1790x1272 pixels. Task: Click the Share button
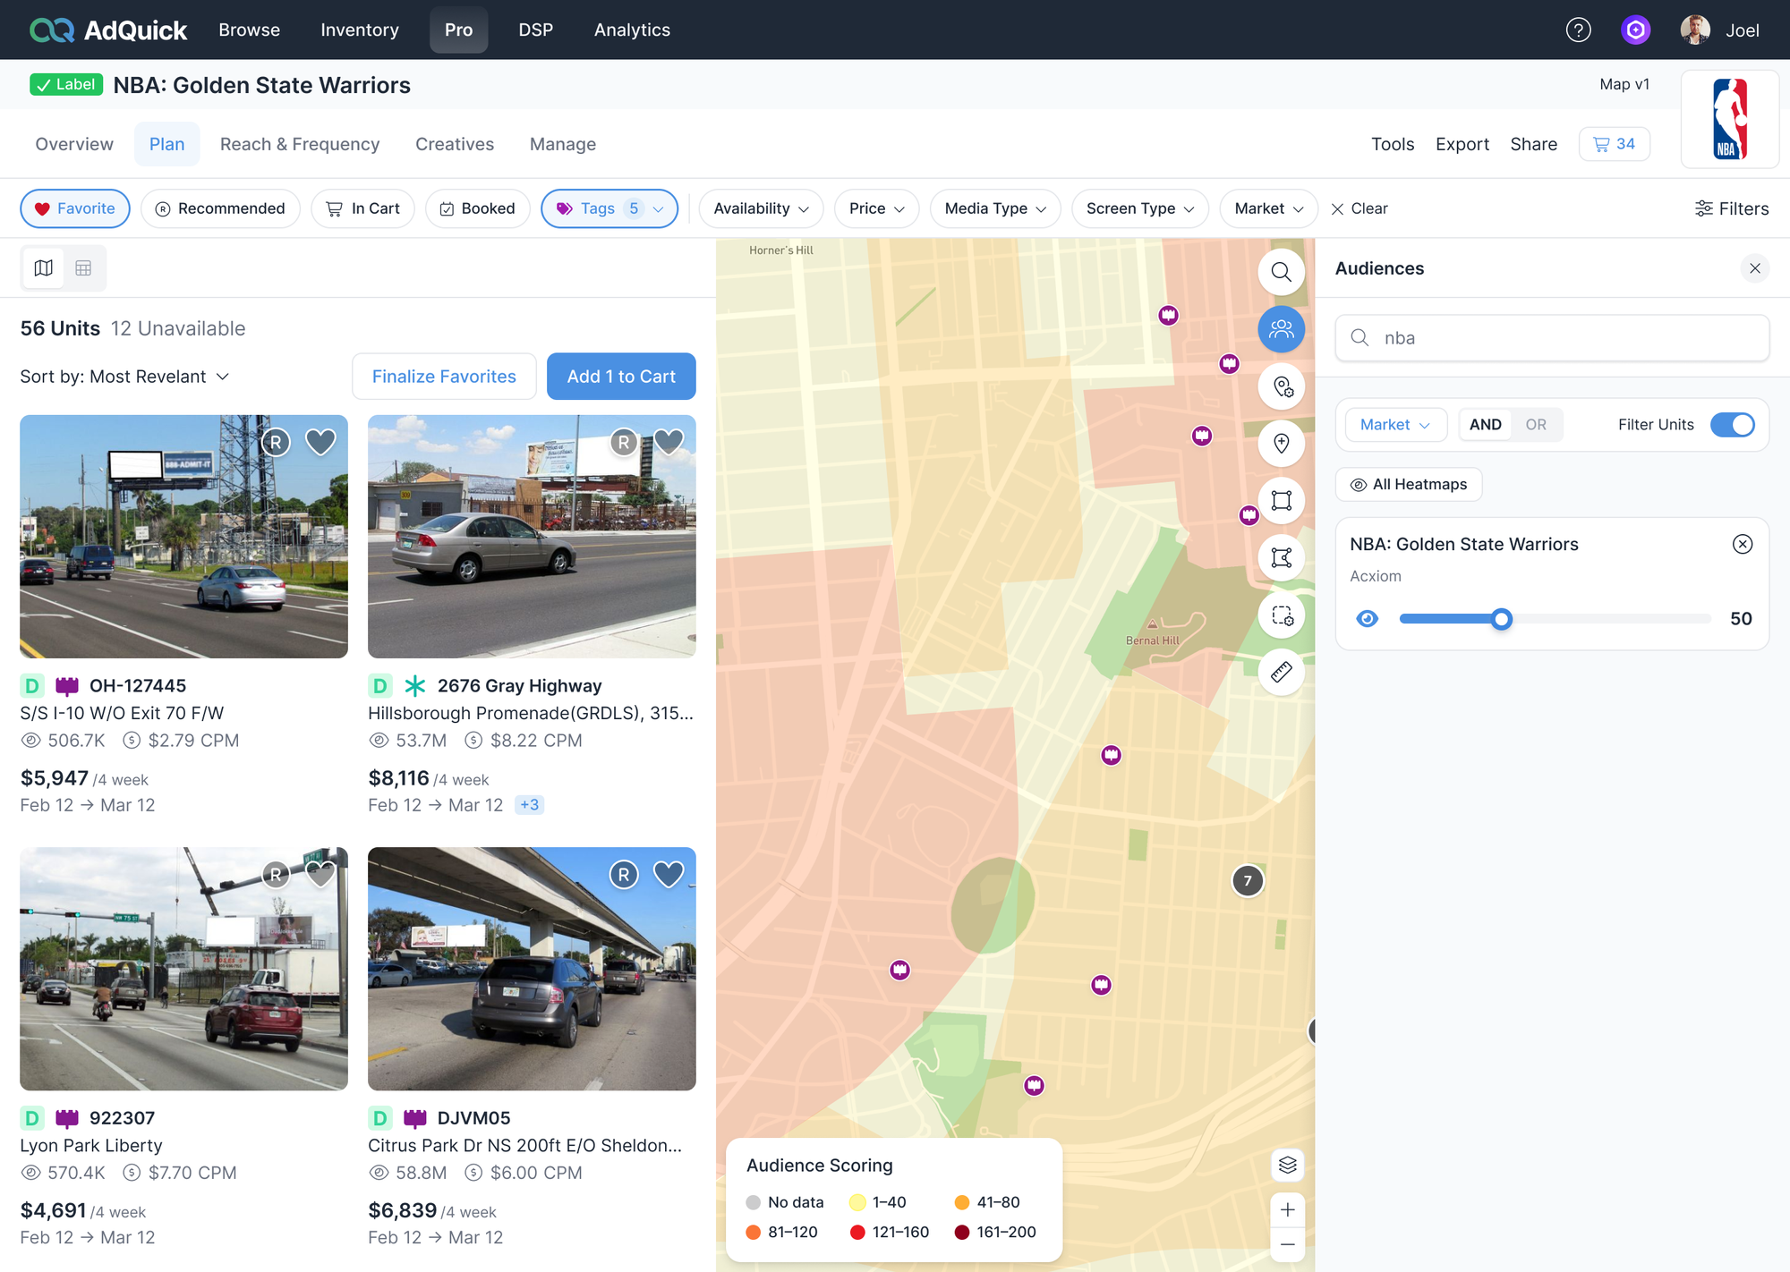tap(1534, 144)
